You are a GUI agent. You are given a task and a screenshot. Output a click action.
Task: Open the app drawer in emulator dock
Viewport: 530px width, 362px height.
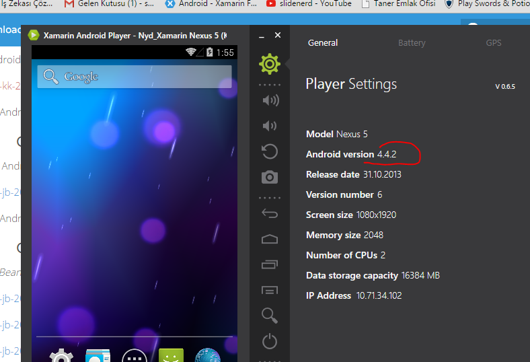pos(135,355)
